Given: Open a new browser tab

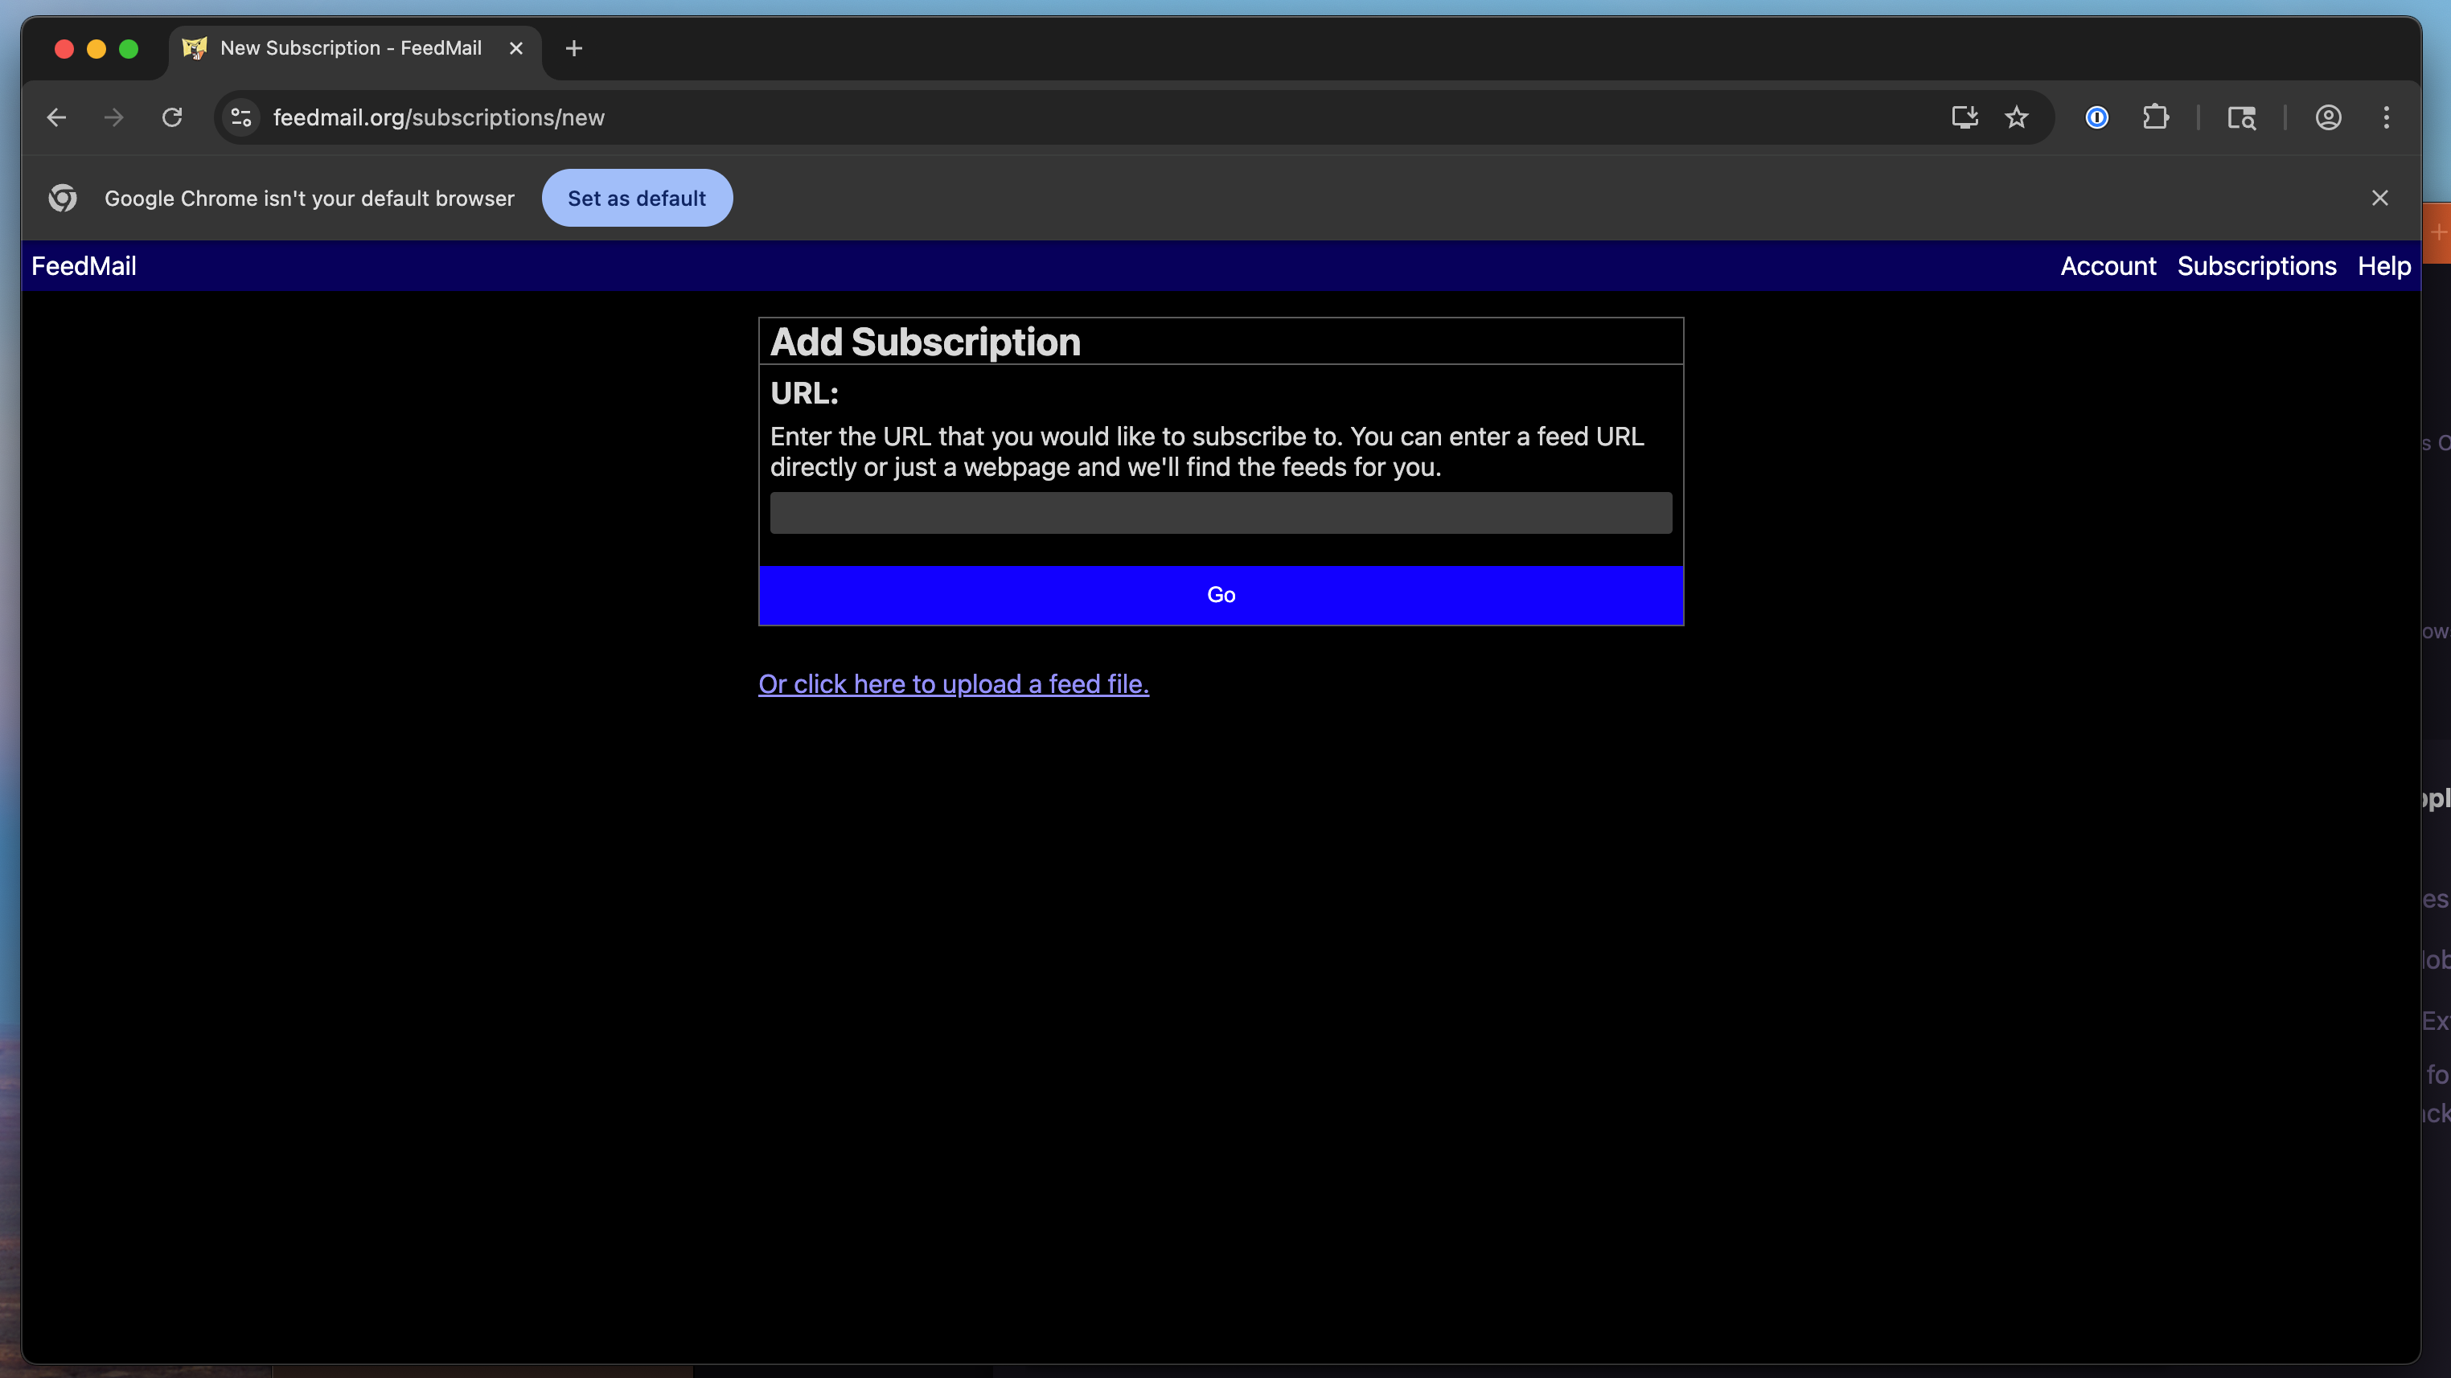Looking at the screenshot, I should point(573,48).
